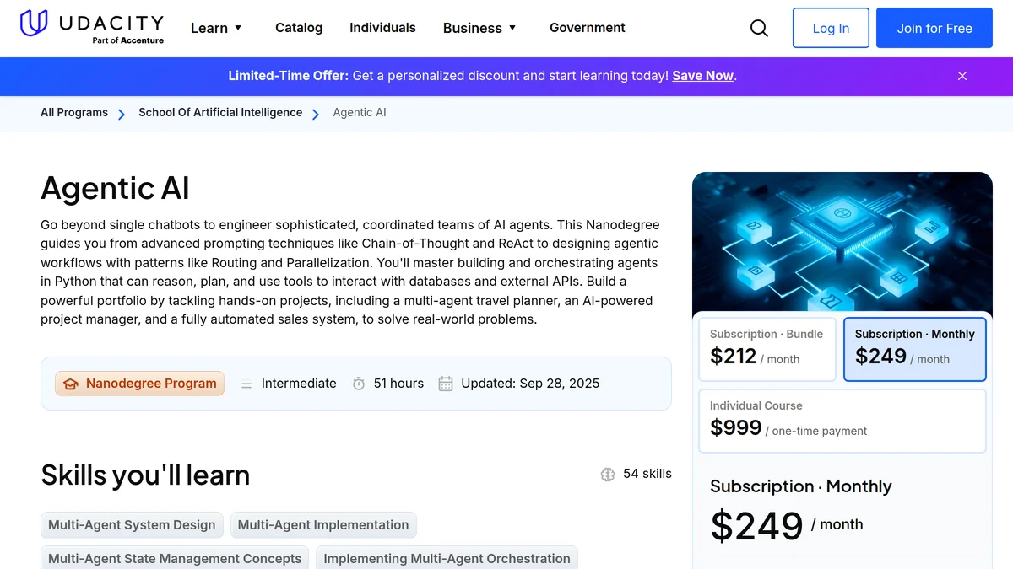
Task: Click the calendar icon beside Updated date
Action: (445, 384)
